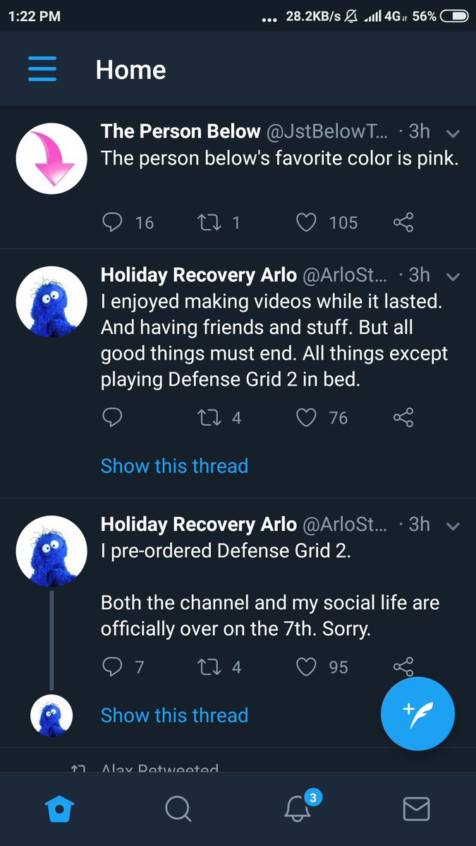Share The Person Below's tweet
The image size is (476, 846).
pos(403,223)
